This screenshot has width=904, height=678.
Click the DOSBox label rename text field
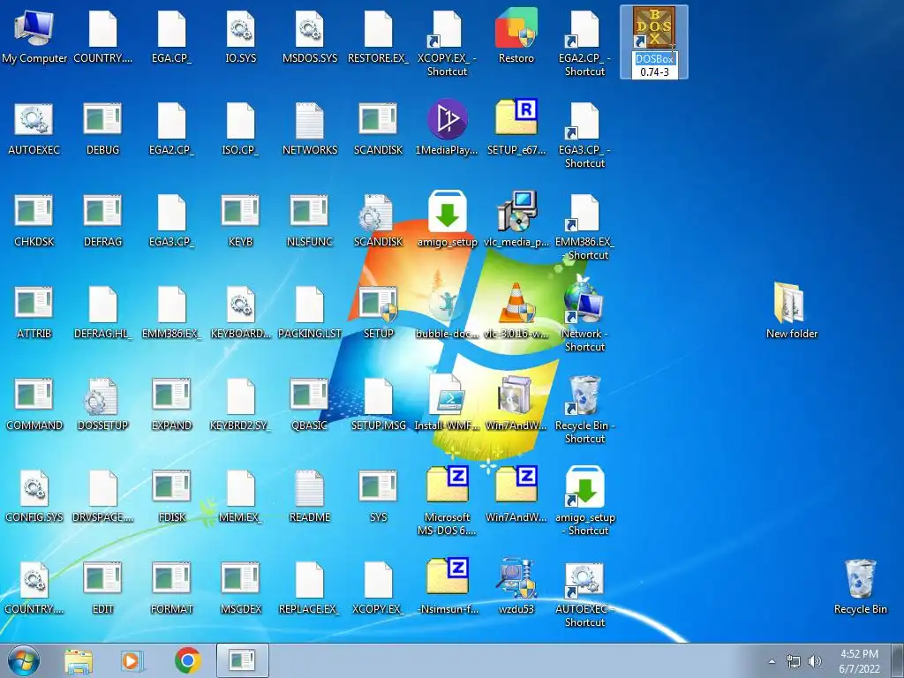pos(654,65)
